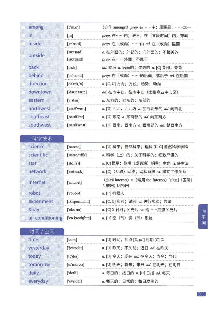Check the box beside "network"

click(23, 172)
